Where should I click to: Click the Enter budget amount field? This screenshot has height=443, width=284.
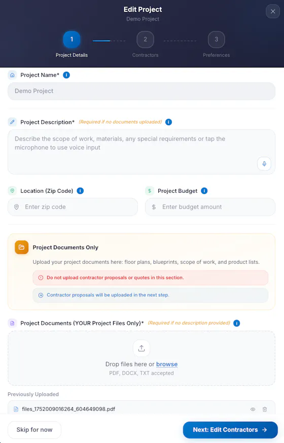(210, 207)
